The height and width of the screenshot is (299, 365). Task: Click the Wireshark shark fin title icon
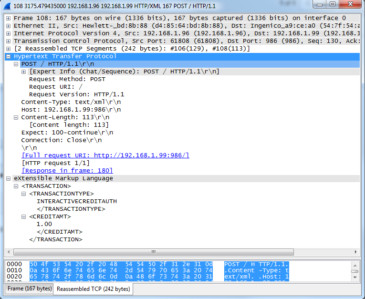click(7, 6)
